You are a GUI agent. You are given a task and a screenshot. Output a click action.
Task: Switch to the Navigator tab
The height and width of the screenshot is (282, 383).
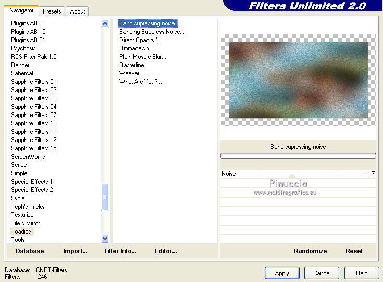point(21,10)
